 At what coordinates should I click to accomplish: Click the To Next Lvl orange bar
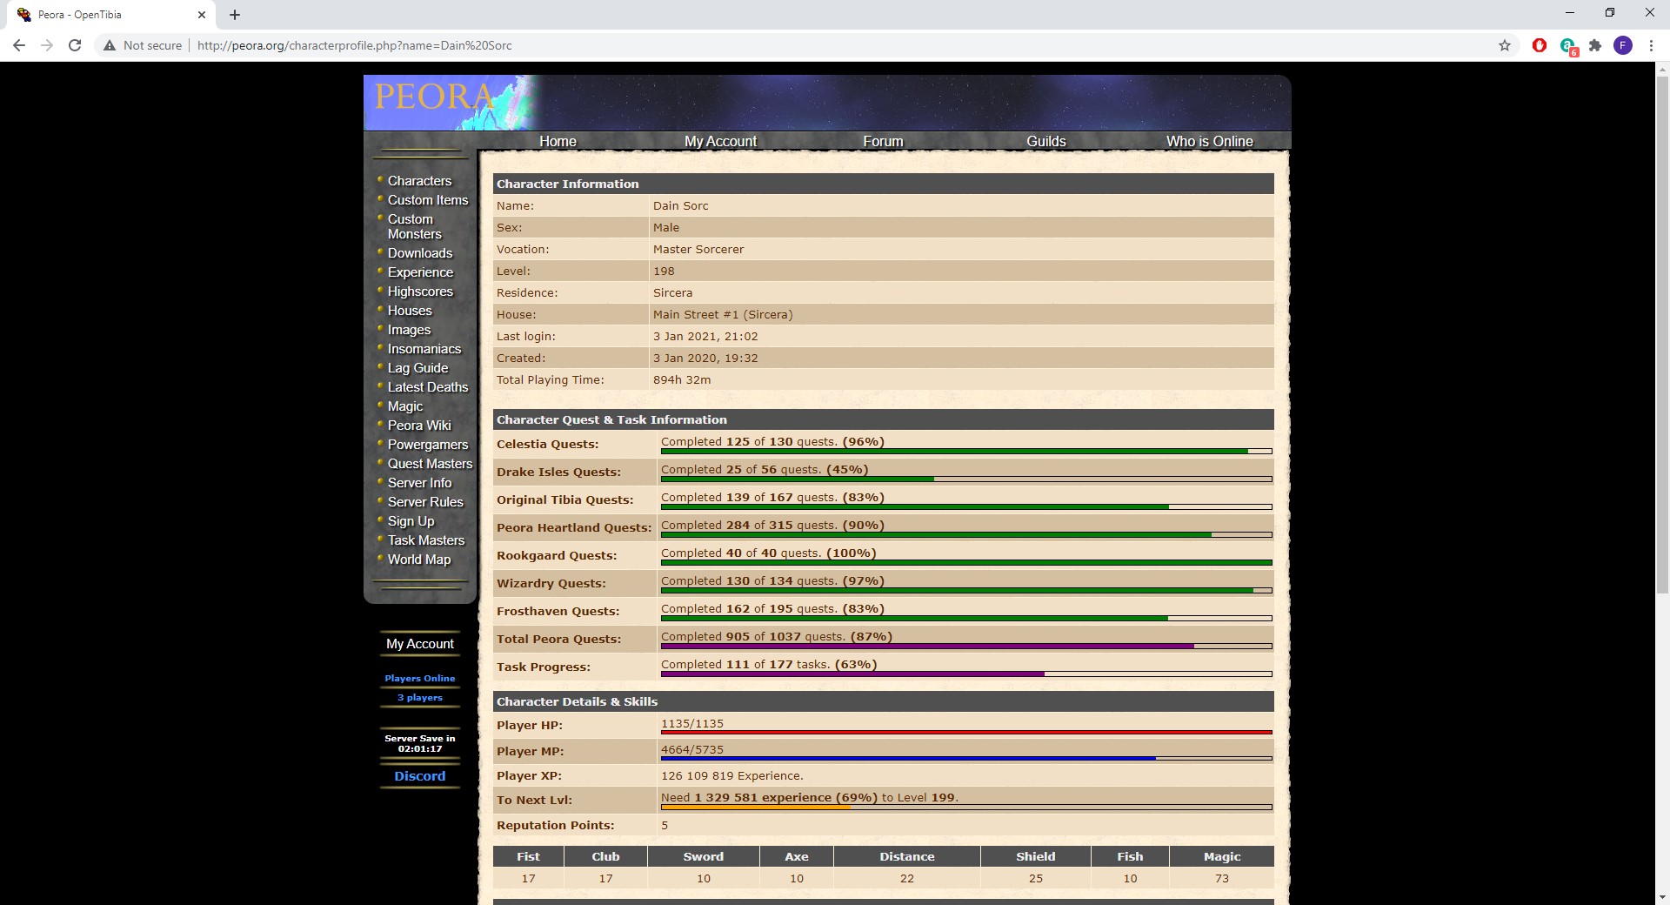coord(966,808)
